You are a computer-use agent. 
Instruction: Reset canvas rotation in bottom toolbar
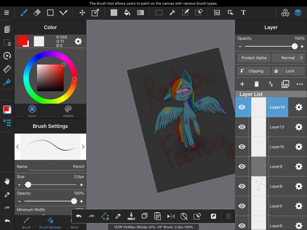tap(184, 216)
